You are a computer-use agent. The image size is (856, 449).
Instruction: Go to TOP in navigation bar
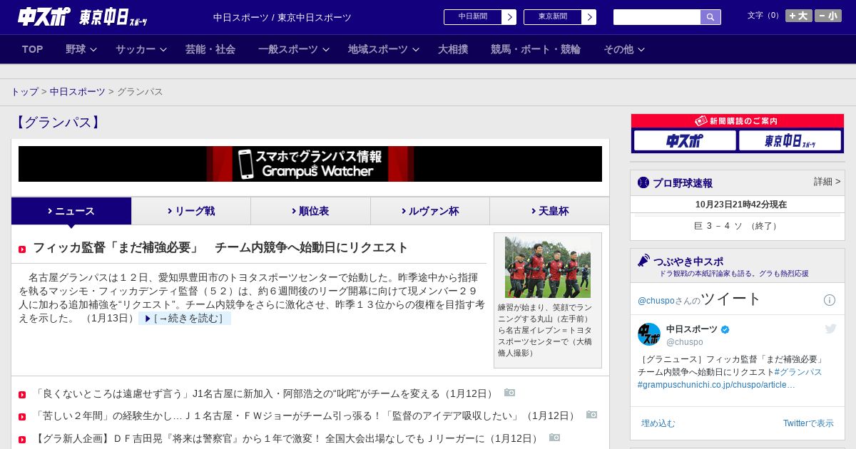click(x=33, y=49)
